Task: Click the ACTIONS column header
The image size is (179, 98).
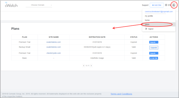Action: click(154, 37)
